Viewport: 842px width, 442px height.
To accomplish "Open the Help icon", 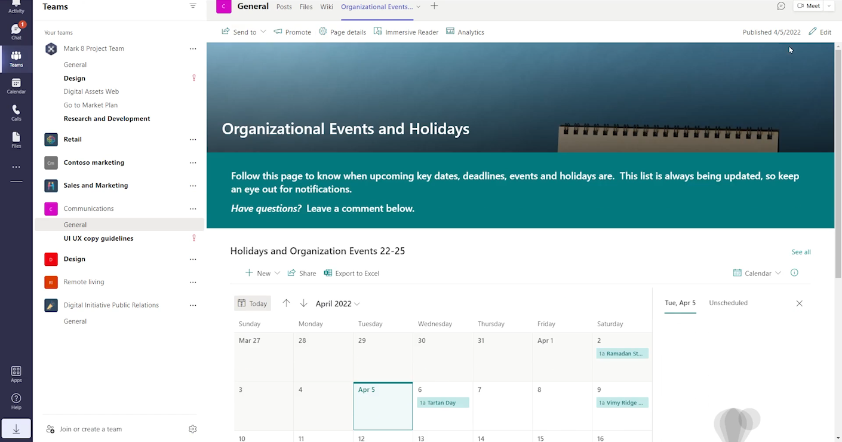I will point(16,401).
